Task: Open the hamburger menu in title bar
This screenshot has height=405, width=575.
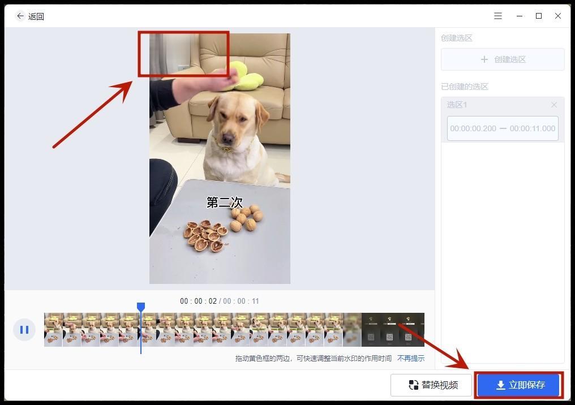Action: coord(498,16)
